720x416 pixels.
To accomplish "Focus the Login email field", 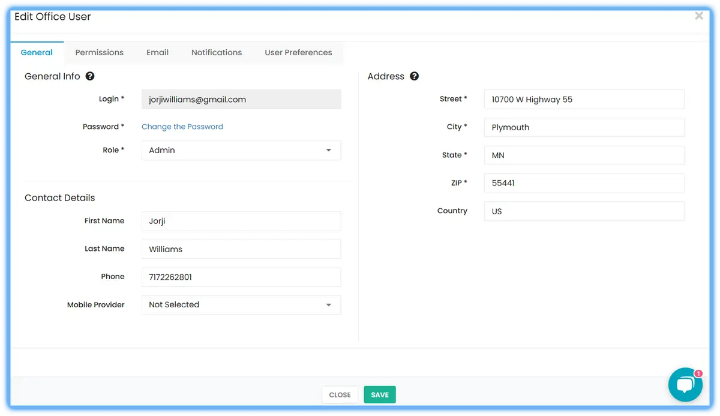I will (241, 100).
